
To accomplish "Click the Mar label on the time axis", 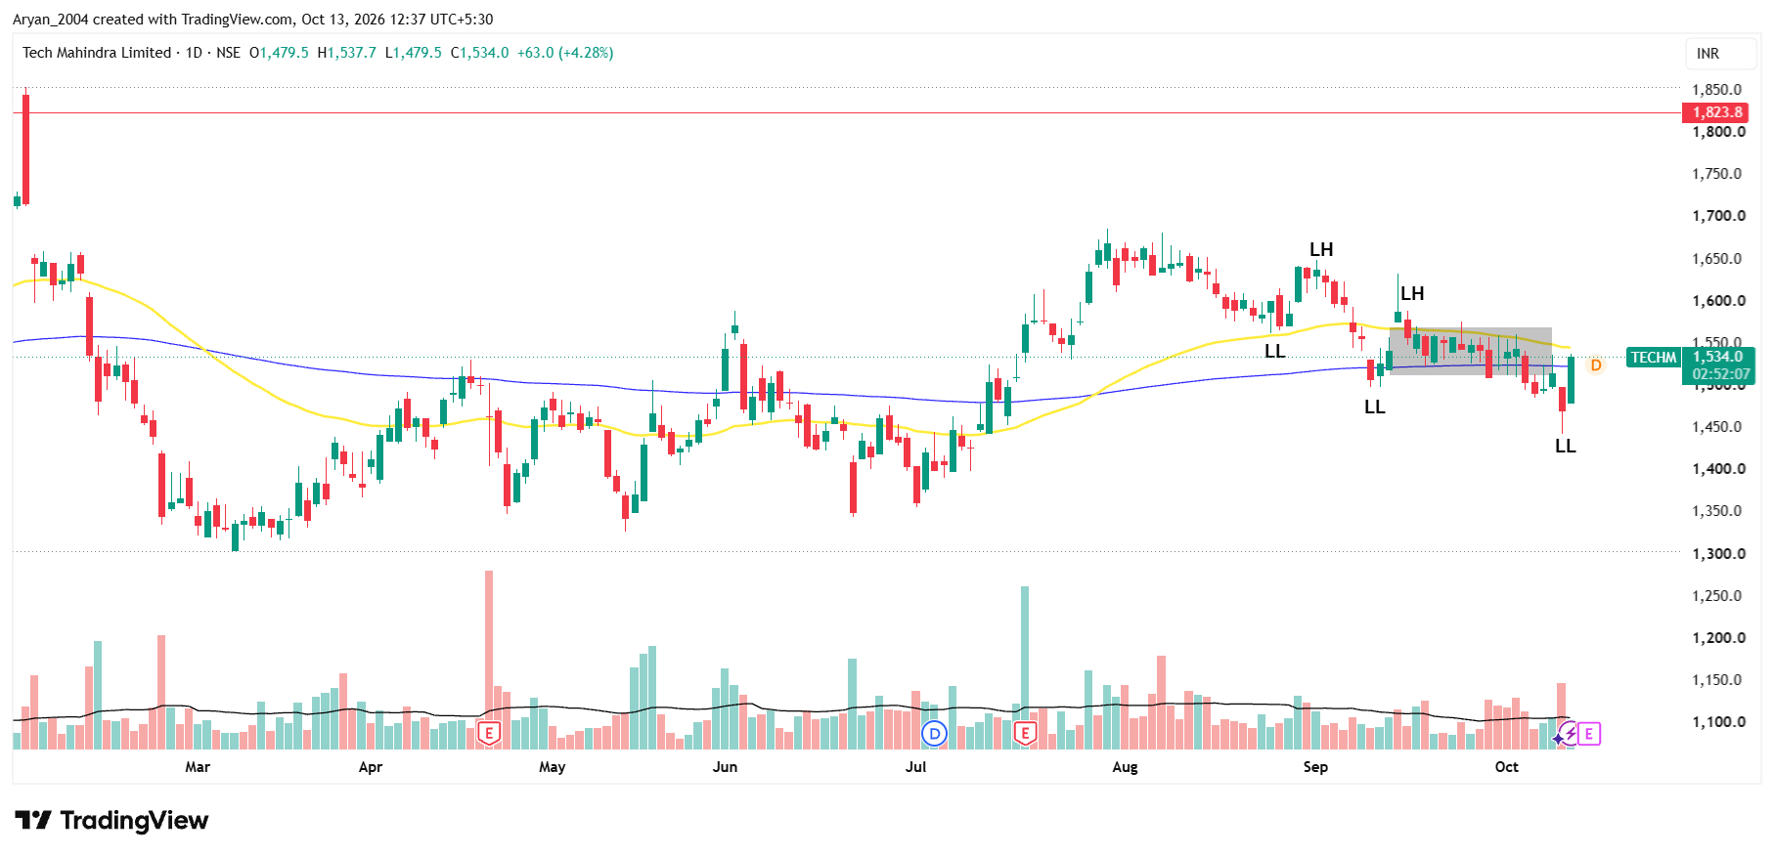I will pos(198,767).
